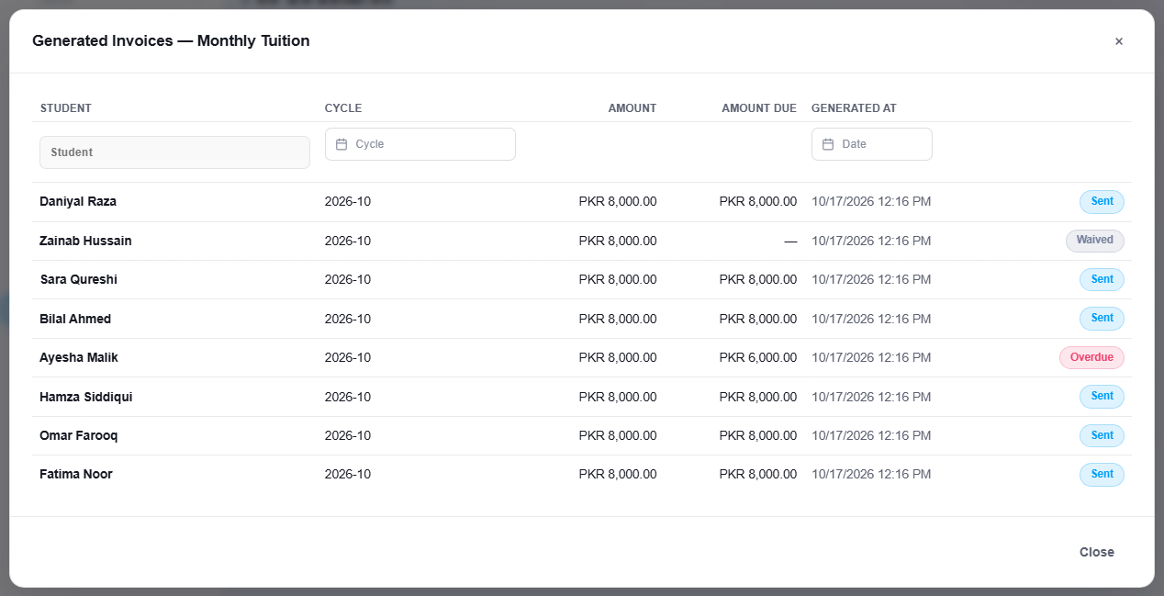
Task: Focus the Student filter input
Action: click(174, 152)
